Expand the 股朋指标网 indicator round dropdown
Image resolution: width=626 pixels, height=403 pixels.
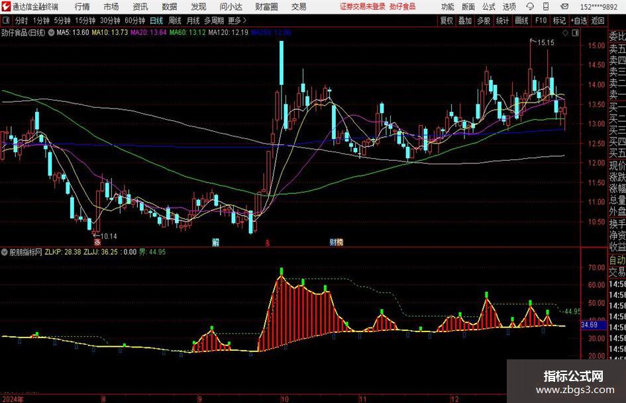tap(5, 251)
